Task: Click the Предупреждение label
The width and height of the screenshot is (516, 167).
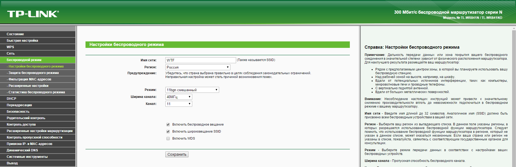Action: tap(142, 73)
